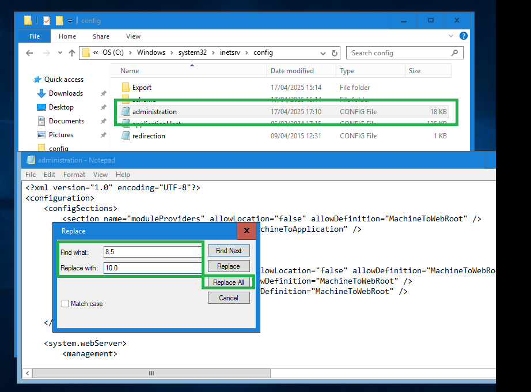The image size is (531, 392).
Task: Click the Forward arrow in File Explorer
Action: [x=47, y=53]
